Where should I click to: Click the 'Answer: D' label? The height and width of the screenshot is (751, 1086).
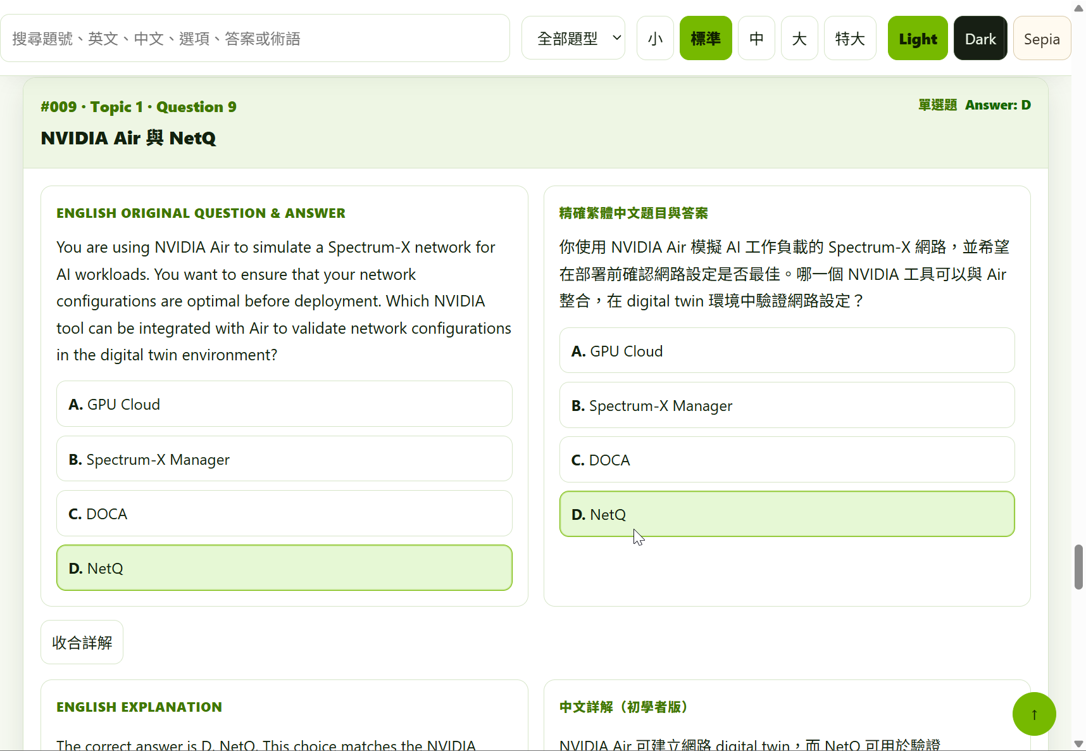click(x=998, y=105)
